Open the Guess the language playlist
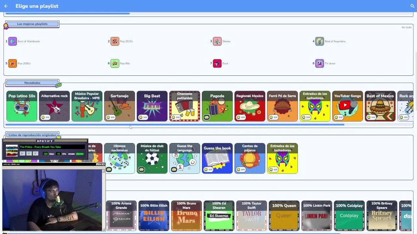Image resolution: width=417 pixels, height=234 pixels. point(185,158)
